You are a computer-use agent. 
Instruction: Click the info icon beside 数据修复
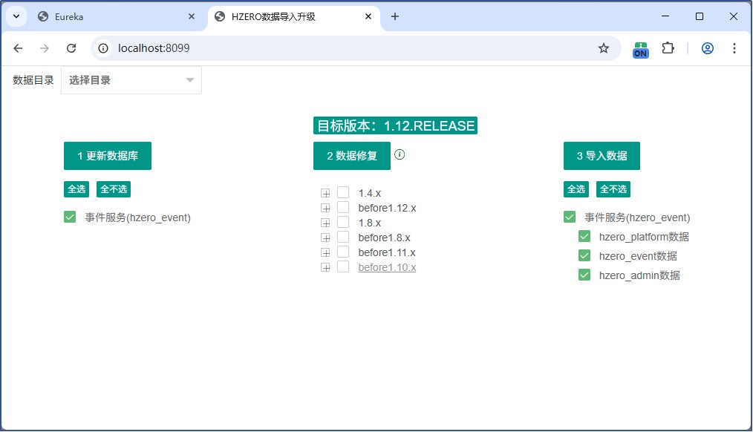coord(400,154)
